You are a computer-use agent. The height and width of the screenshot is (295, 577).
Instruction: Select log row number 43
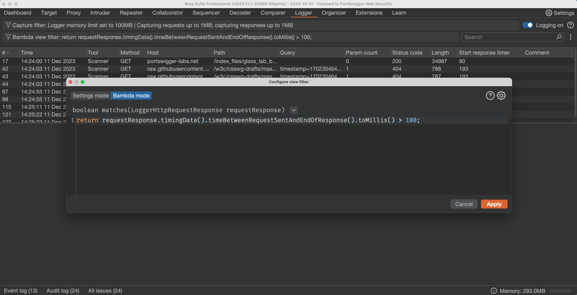[x=288, y=76]
